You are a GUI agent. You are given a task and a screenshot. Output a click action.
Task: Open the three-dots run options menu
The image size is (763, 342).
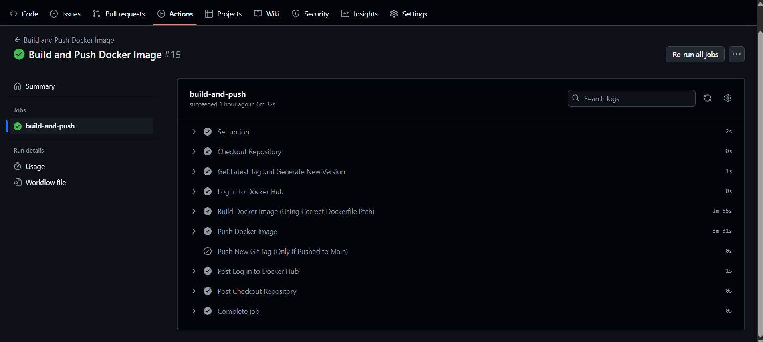(737, 54)
